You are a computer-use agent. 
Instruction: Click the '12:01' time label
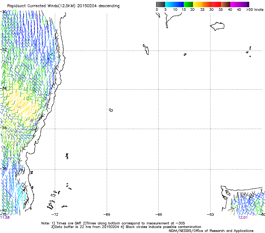(243, 218)
